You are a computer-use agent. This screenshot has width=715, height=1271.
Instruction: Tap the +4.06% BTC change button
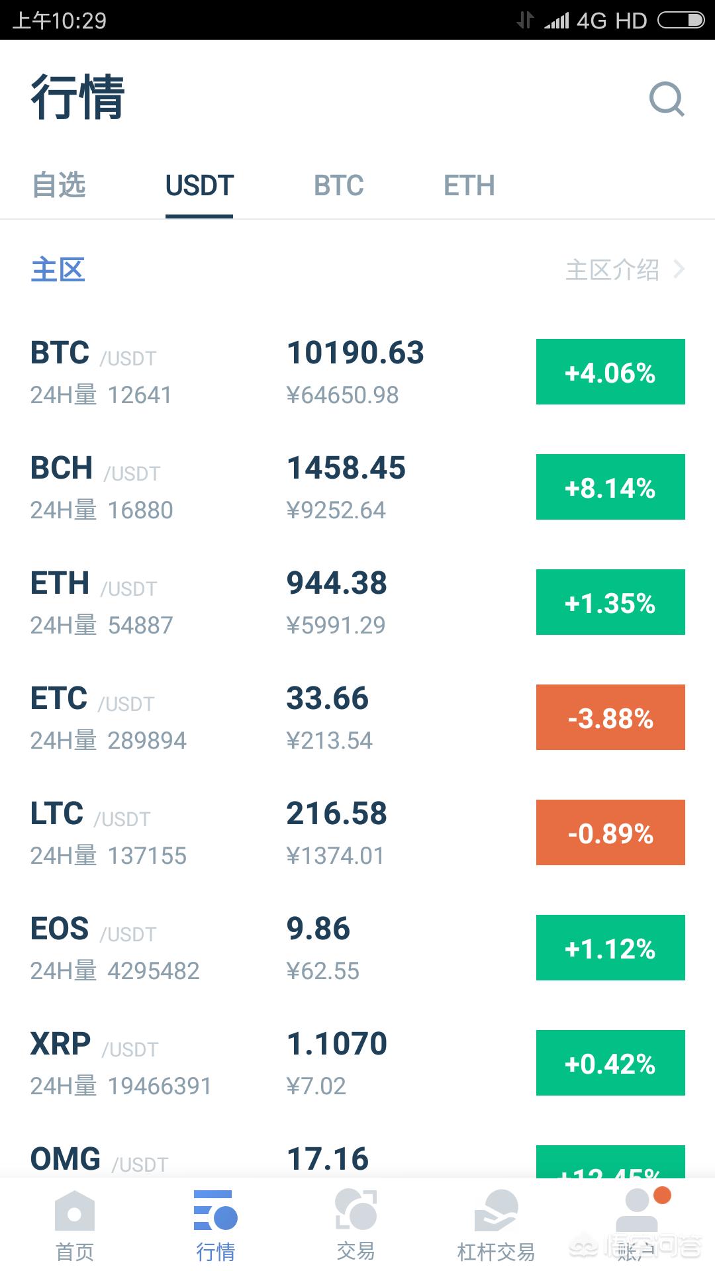(x=610, y=372)
